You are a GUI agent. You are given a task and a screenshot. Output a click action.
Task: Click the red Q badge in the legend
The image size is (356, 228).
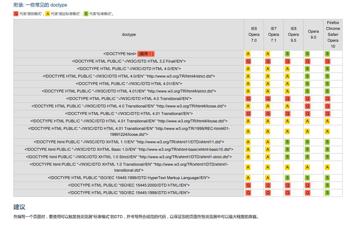click(x=16, y=14)
